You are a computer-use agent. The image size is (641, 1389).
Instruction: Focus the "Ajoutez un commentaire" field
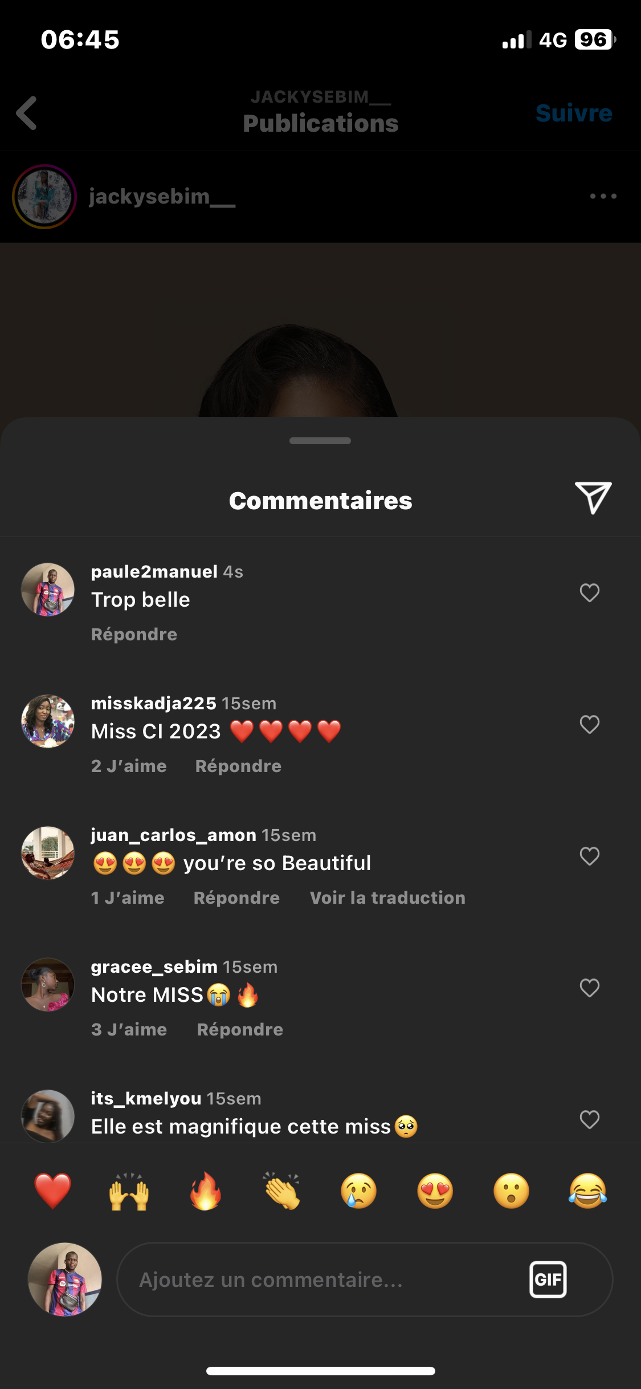(319, 1280)
